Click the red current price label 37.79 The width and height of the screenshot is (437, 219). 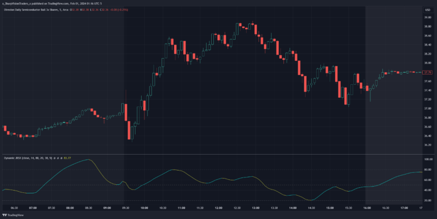point(427,73)
